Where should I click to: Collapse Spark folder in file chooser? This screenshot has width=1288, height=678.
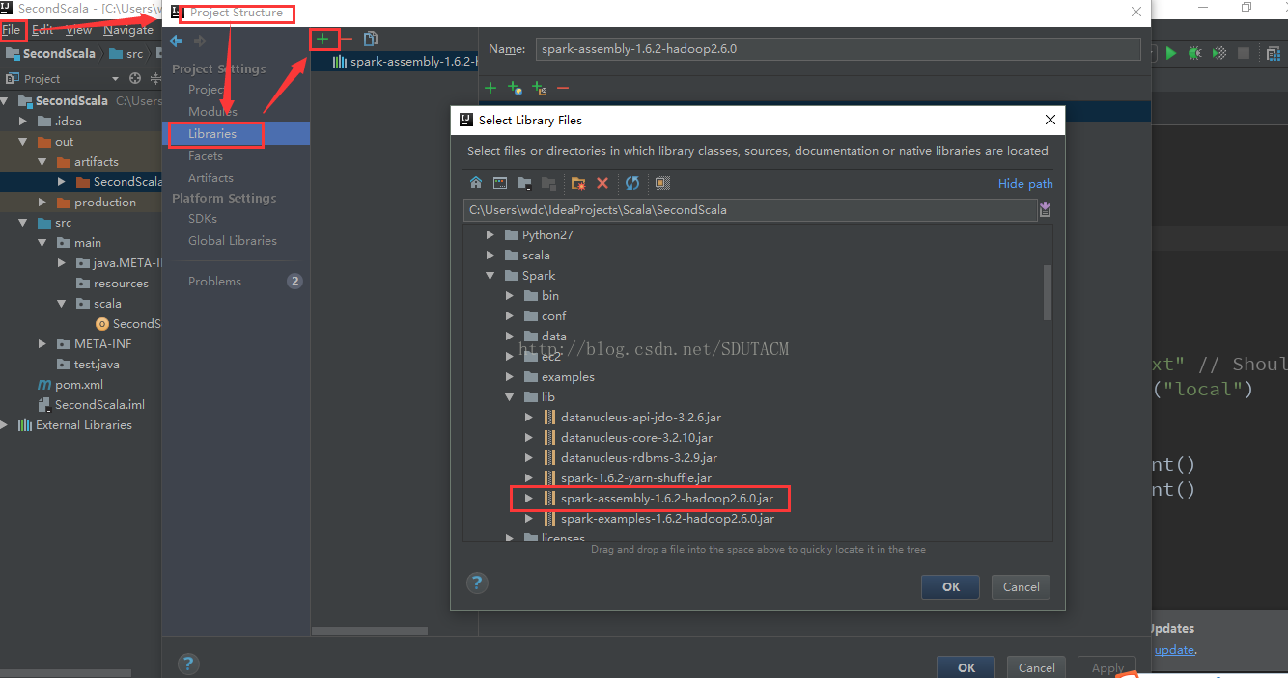(x=490, y=275)
